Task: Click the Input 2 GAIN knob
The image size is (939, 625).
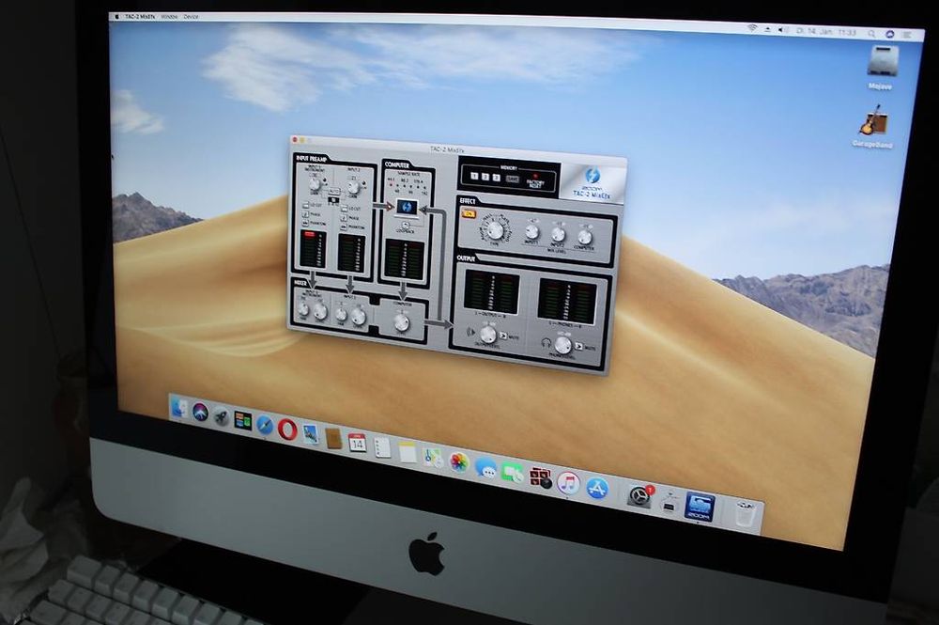Action: tap(353, 186)
